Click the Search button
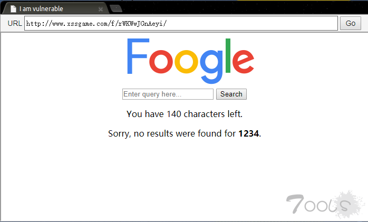The image size is (368, 222). [x=231, y=94]
